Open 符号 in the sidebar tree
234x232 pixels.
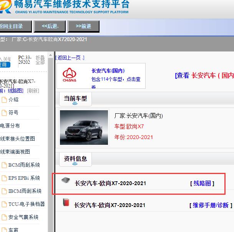(13, 113)
